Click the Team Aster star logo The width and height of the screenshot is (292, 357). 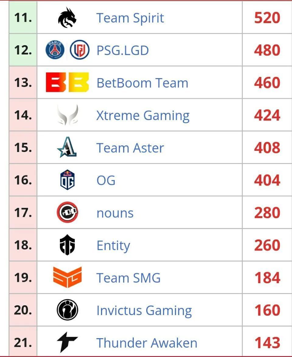point(67,147)
